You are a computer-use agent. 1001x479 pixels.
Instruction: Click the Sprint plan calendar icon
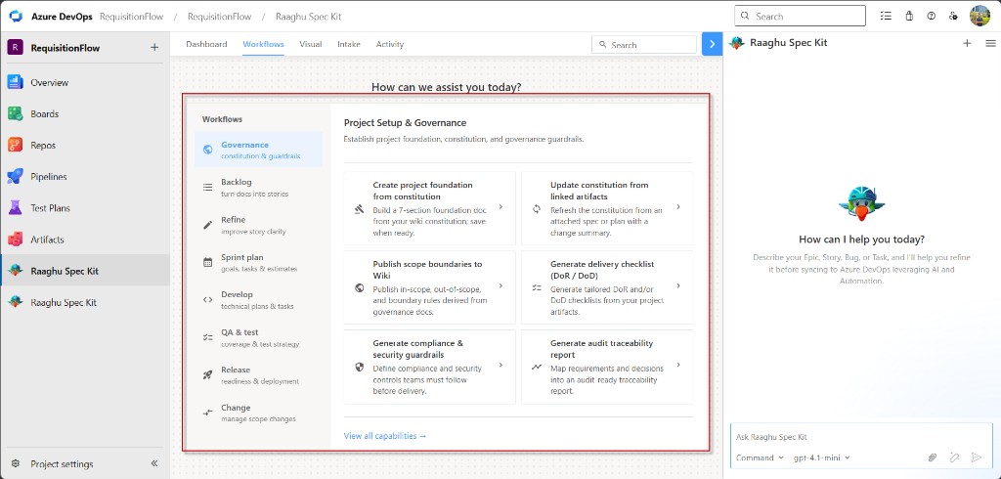coord(207,262)
